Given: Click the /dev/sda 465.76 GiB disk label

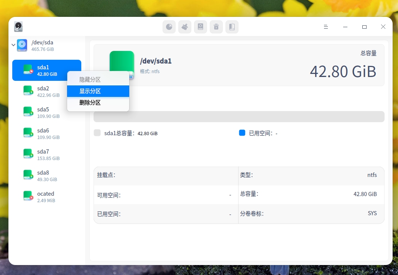Looking at the screenshot, I should [43, 45].
